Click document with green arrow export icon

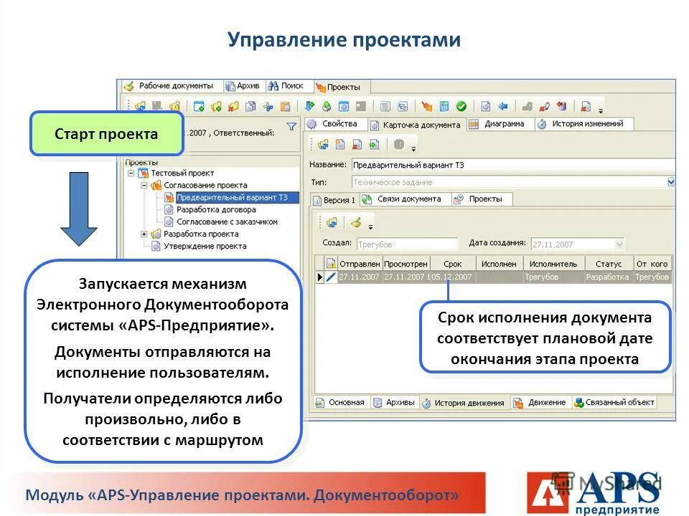374,144
